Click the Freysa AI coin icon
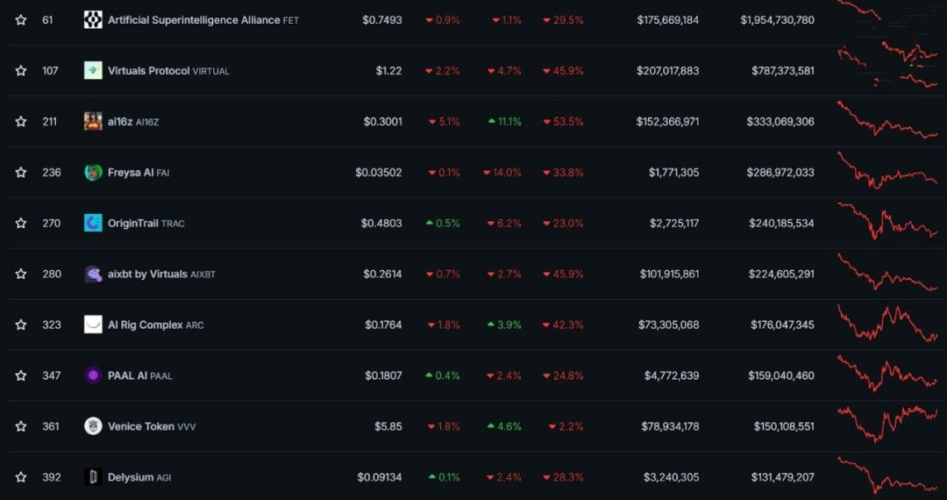Image resolution: width=947 pixels, height=500 pixels. [93, 172]
